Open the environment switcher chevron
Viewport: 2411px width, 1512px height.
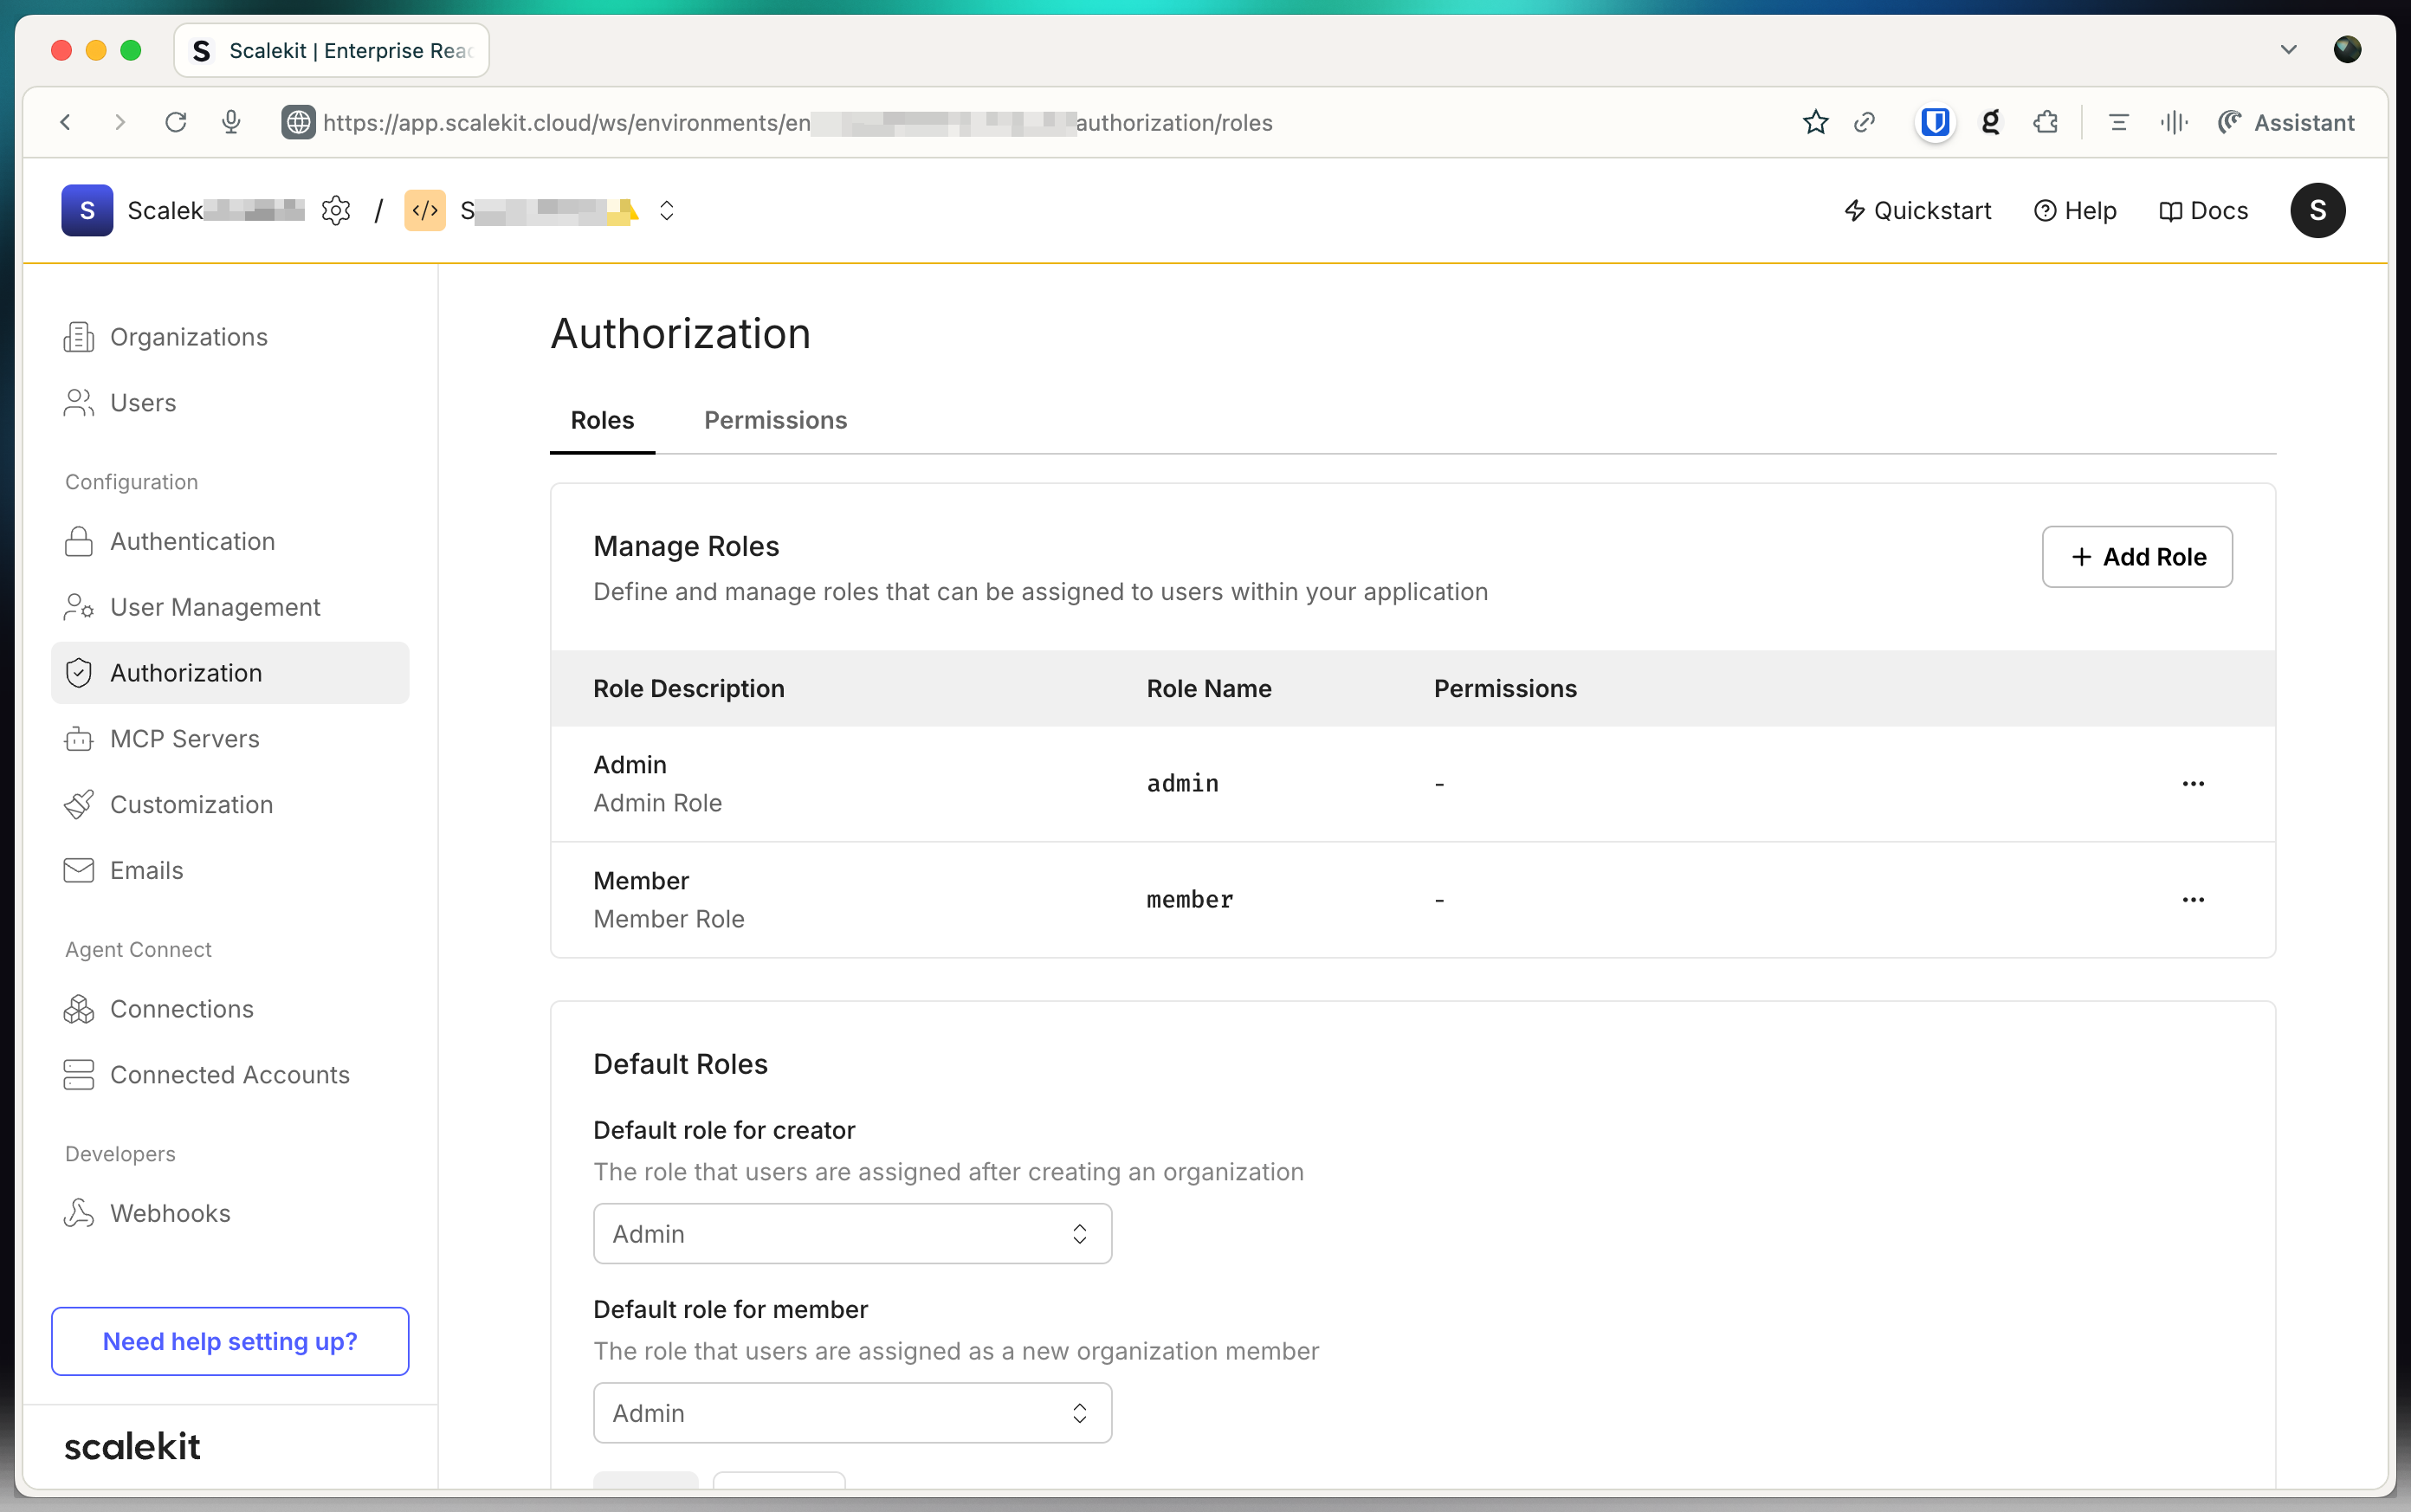[666, 211]
